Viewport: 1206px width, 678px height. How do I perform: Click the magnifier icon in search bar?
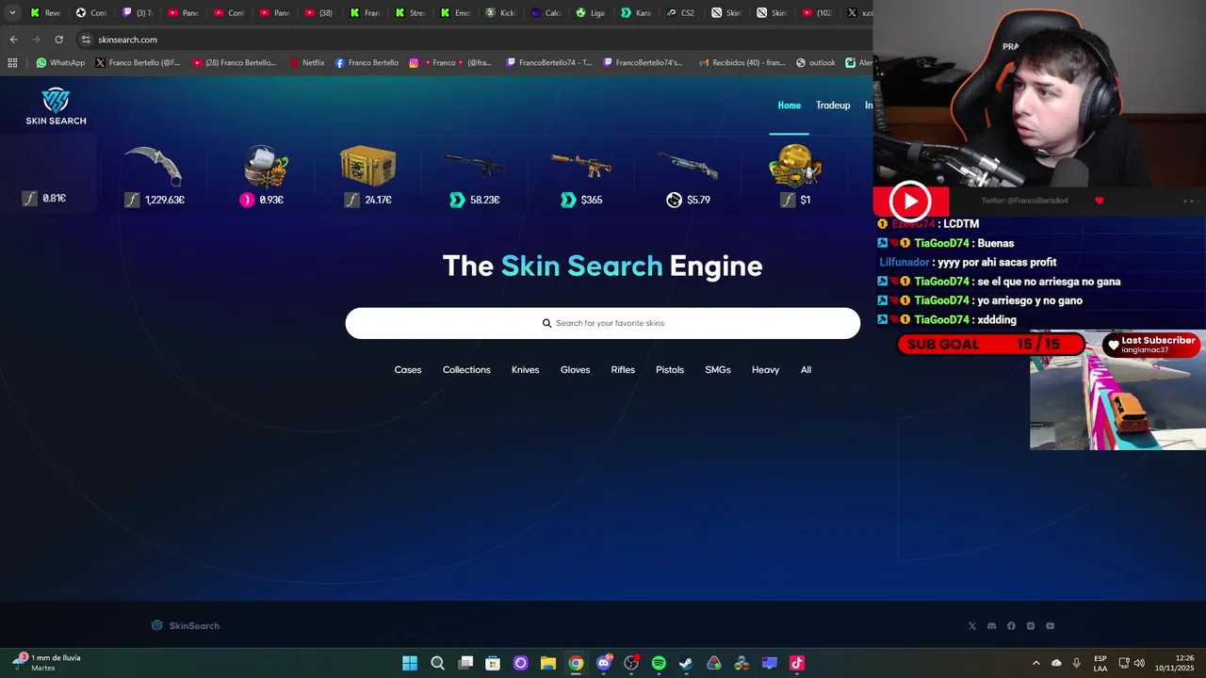point(546,323)
